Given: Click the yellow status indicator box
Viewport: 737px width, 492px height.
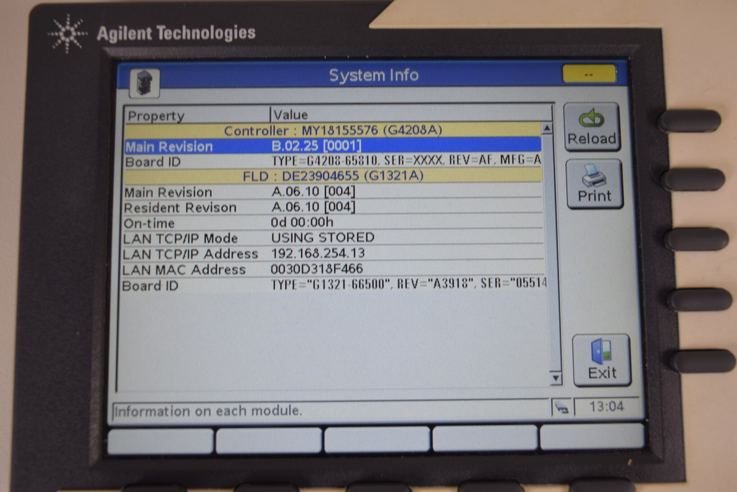Looking at the screenshot, I should pos(589,74).
